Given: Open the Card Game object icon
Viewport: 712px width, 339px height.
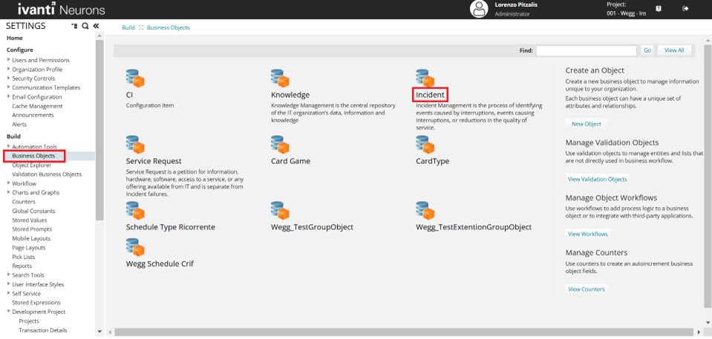Looking at the screenshot, I should [280, 145].
